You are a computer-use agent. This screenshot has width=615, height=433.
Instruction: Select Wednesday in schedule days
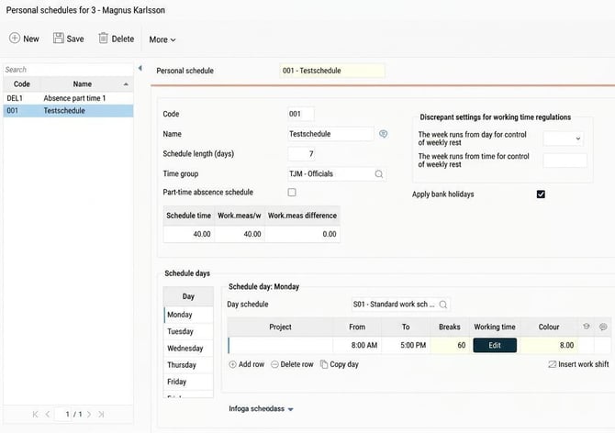189,349
